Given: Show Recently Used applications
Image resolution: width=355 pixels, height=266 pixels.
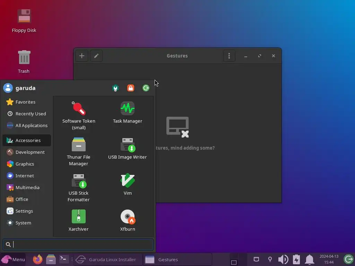Looking at the screenshot, I should click(x=27, y=114).
